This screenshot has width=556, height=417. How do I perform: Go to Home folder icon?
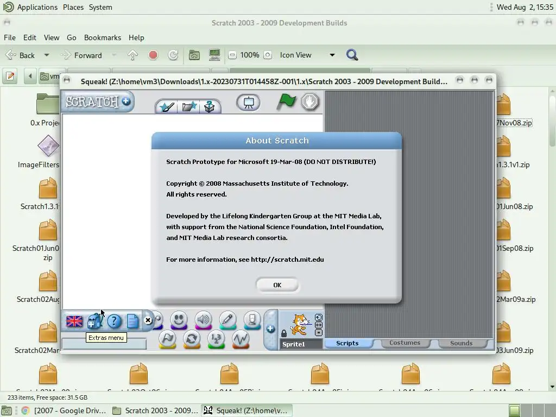coord(194,55)
